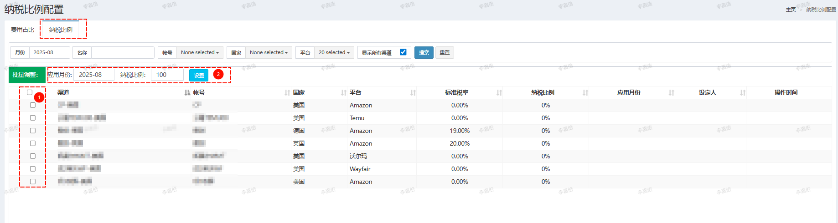The height and width of the screenshot is (223, 838).
Task: Click the blue 搜索 button
Action: click(x=424, y=52)
